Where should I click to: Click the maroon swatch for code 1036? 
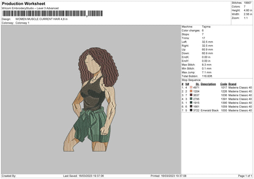point(191,95)
